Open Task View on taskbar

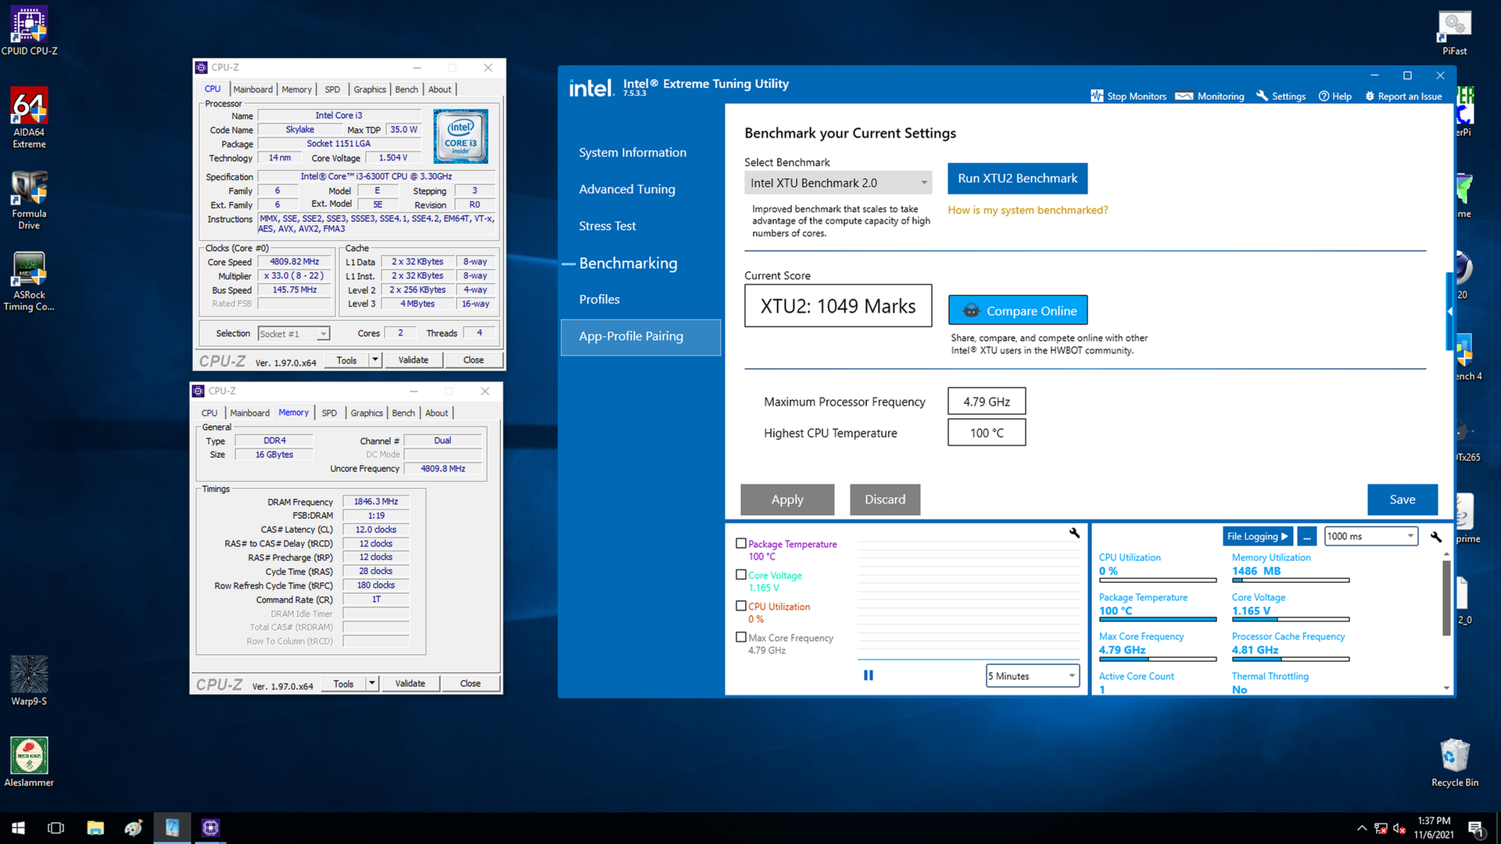click(x=56, y=828)
